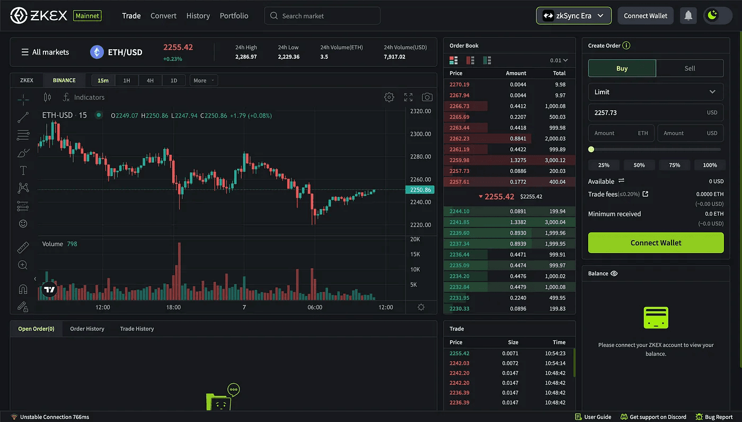Select the Text annotation tool

pos(23,170)
